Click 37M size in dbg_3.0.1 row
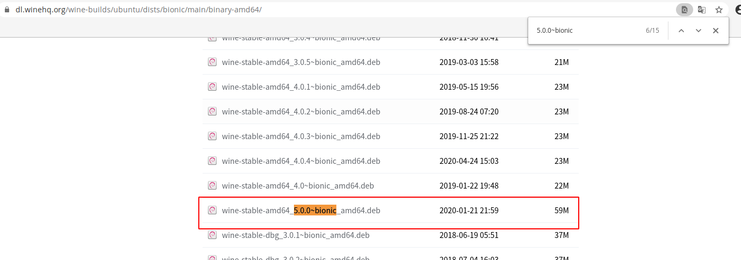This screenshot has height=260, width=741. tap(562, 235)
